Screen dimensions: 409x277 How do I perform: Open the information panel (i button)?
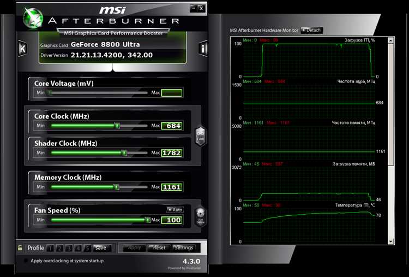203,48
